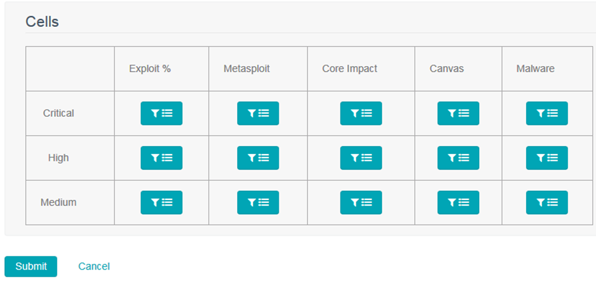Open filter for Critical Canvas cell
Image resolution: width=596 pixels, height=285 pixels.
coord(458,113)
